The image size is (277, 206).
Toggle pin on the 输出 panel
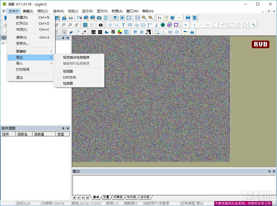tap(269, 171)
